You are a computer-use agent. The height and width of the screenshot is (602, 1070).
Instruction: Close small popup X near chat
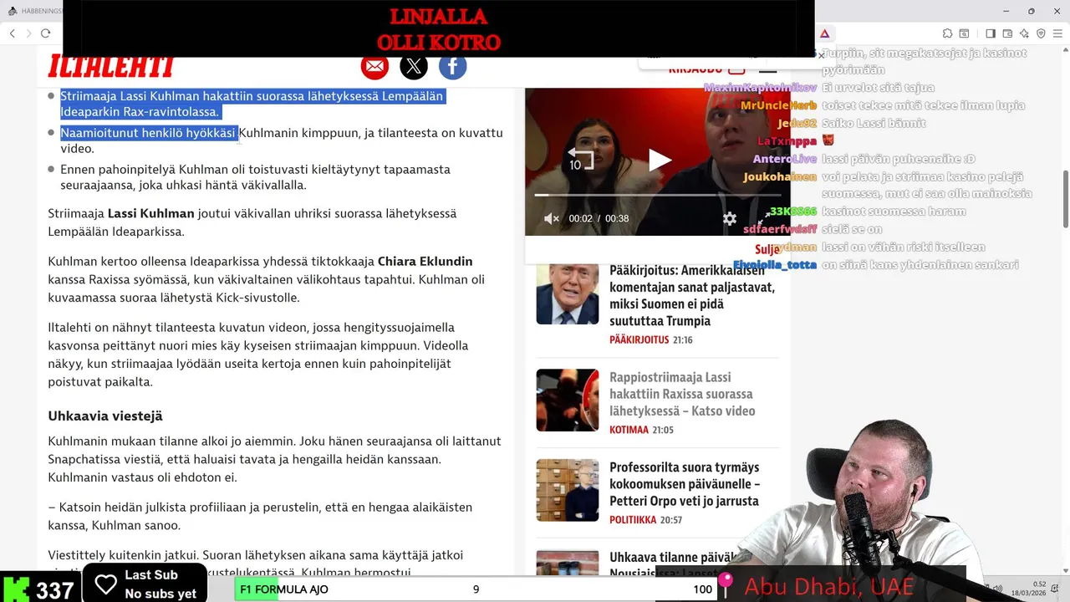[821, 55]
